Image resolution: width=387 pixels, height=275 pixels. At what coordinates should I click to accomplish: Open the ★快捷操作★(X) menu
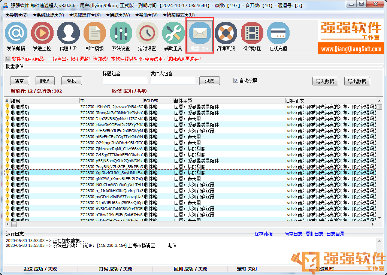[x=85, y=15]
